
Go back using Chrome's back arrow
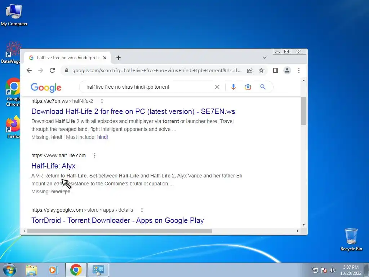click(29, 70)
